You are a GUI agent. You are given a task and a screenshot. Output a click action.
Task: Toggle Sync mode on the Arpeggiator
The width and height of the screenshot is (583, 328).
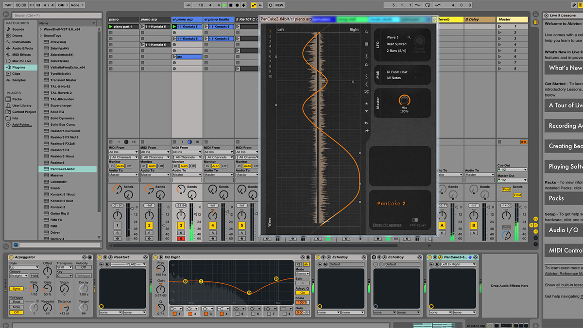(x=17, y=288)
